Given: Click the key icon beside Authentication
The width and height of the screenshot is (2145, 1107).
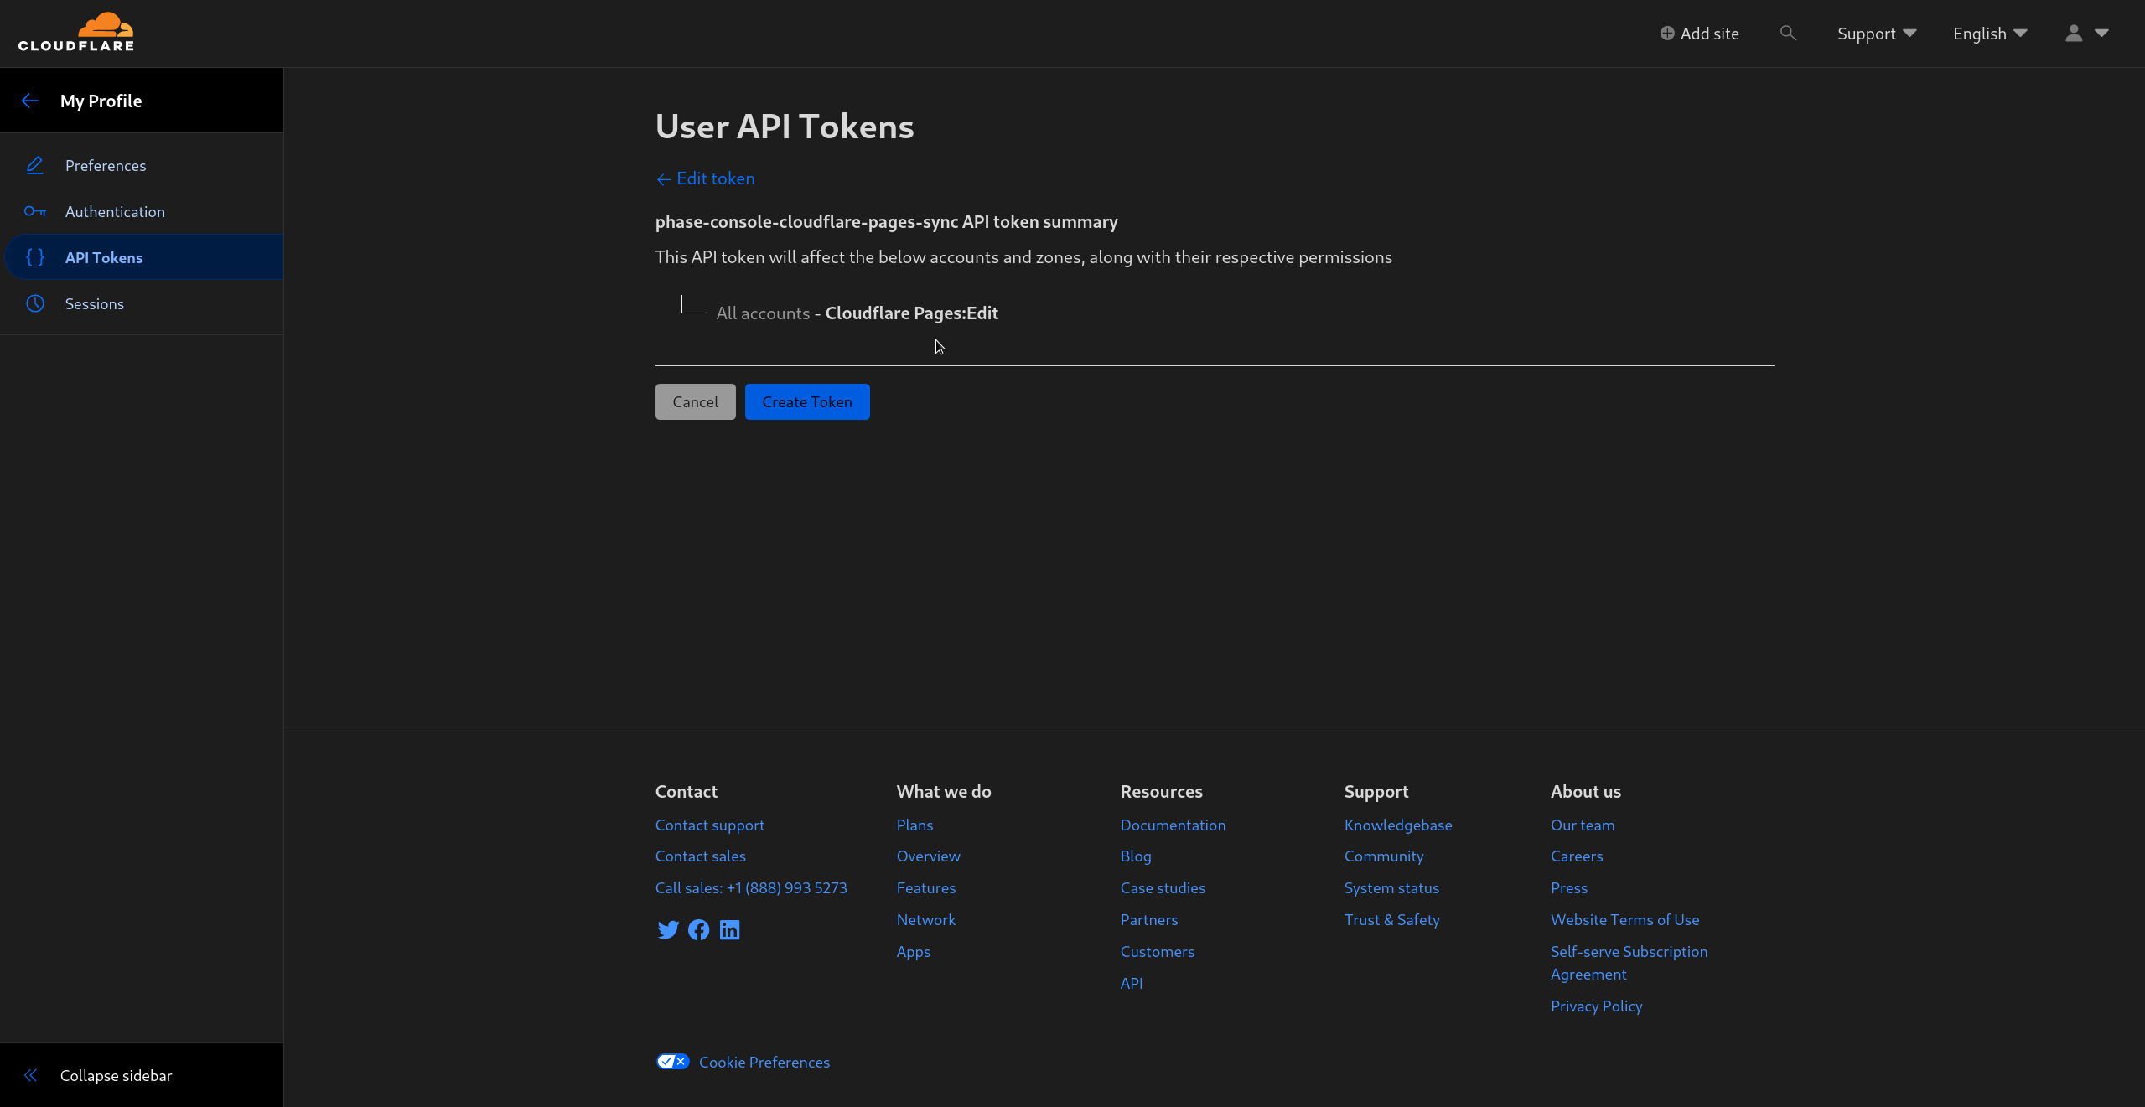Looking at the screenshot, I should 35,211.
